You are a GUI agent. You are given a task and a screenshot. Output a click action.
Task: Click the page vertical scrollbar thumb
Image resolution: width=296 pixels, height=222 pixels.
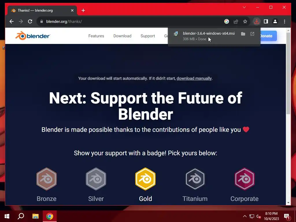288,73
